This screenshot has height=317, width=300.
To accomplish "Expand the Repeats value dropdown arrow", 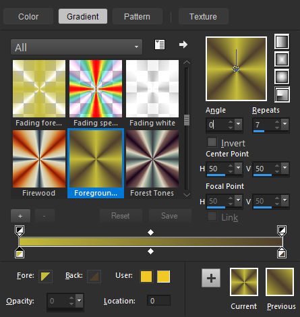I will click(285, 124).
